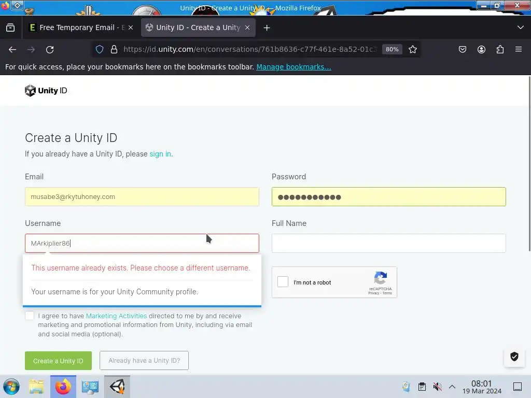The width and height of the screenshot is (531, 398).
Task: Bookmark this page with the star icon
Action: [x=412, y=49]
